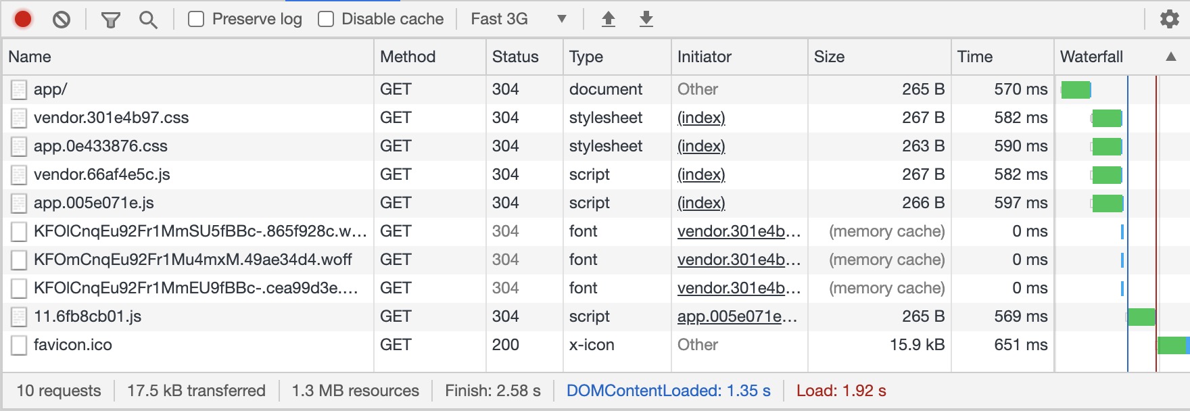The height and width of the screenshot is (411, 1190).
Task: Clear the network log
Action: pos(62,20)
